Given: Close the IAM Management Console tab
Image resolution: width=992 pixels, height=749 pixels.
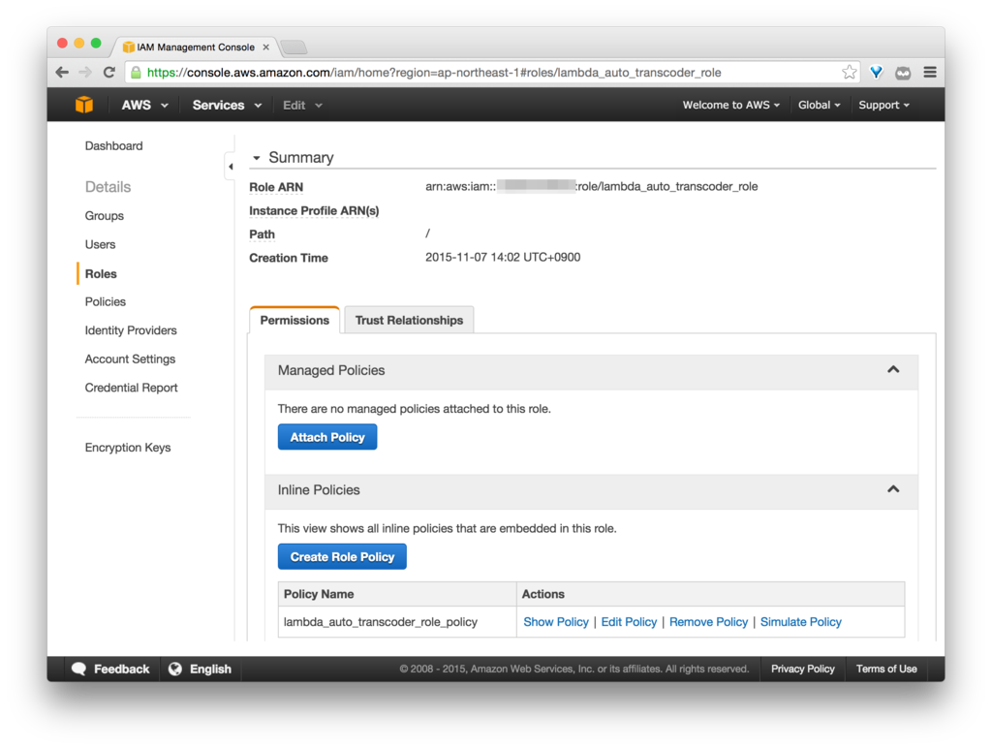Looking at the screenshot, I should [x=266, y=47].
